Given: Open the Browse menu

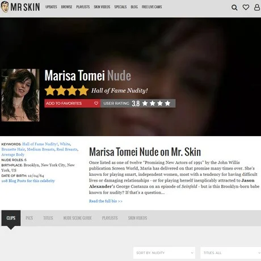Looking at the screenshot, I should (x=66, y=7).
